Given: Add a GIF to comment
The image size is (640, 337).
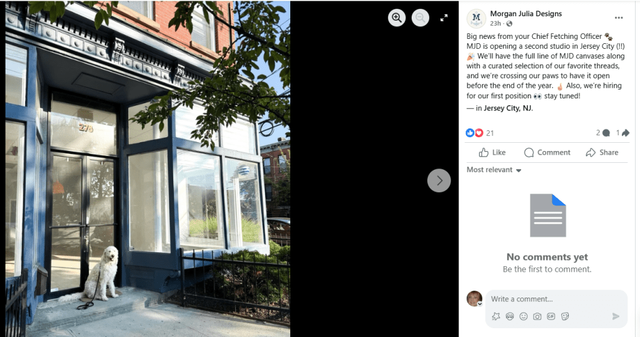Looking at the screenshot, I should pos(551,316).
